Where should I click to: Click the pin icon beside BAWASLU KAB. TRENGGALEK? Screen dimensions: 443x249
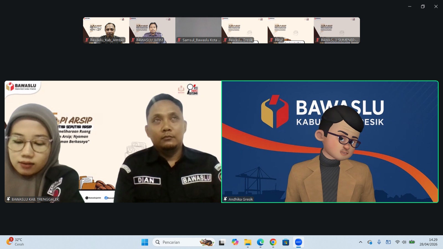click(8, 199)
